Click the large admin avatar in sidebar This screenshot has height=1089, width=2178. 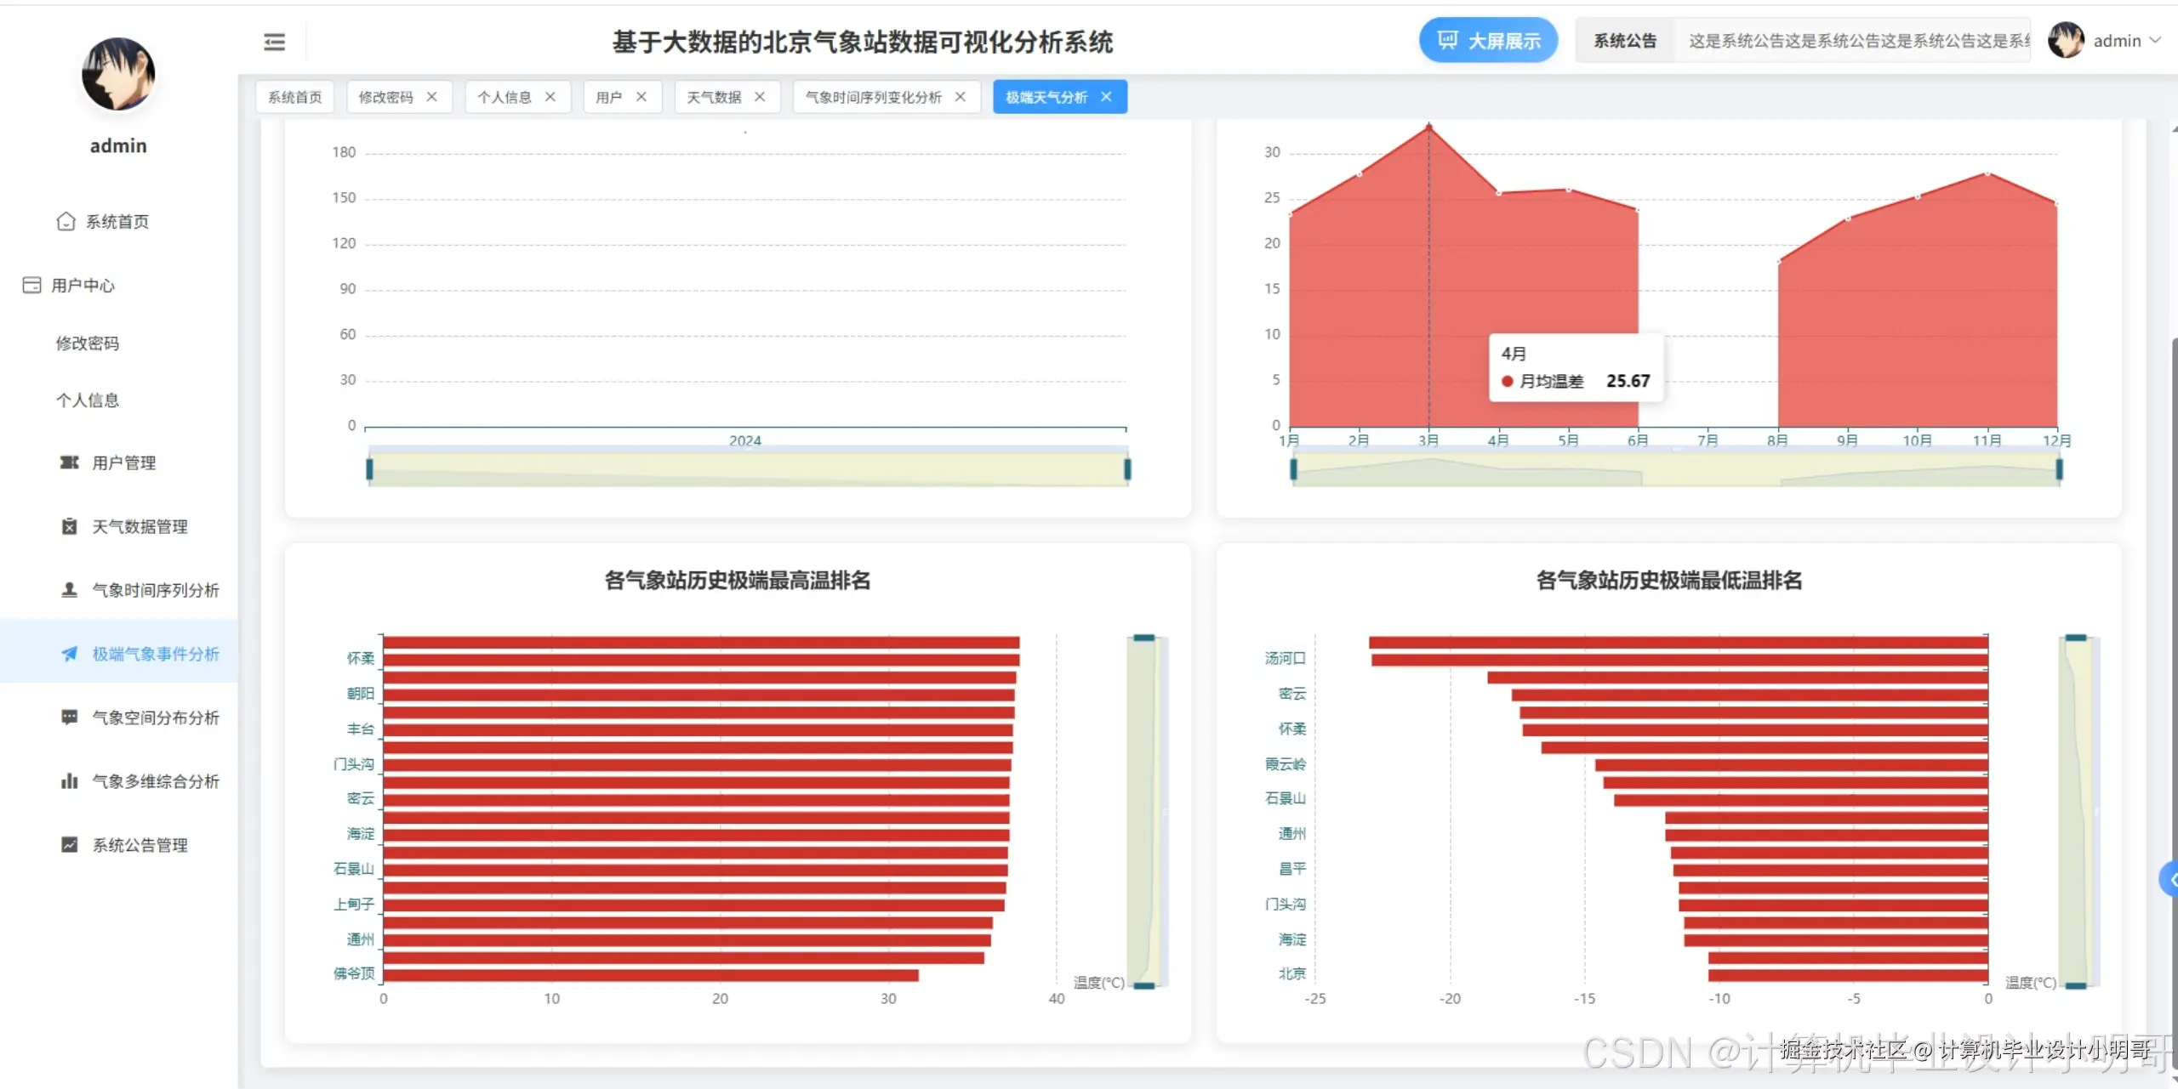pos(118,75)
